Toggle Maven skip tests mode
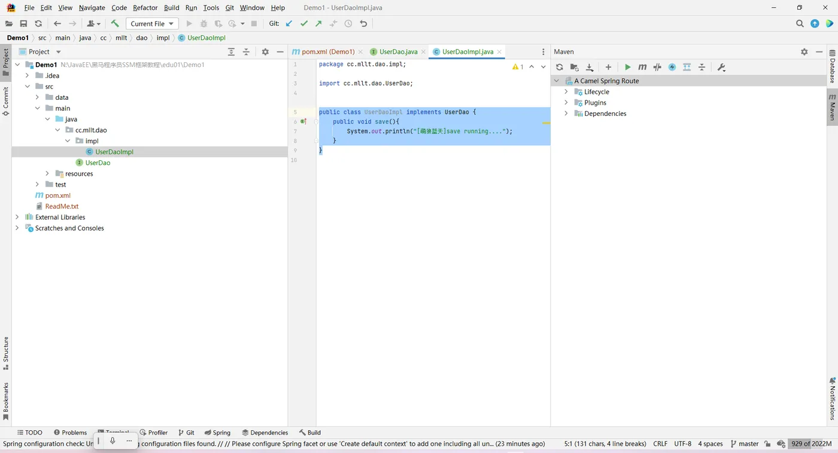 [672, 68]
